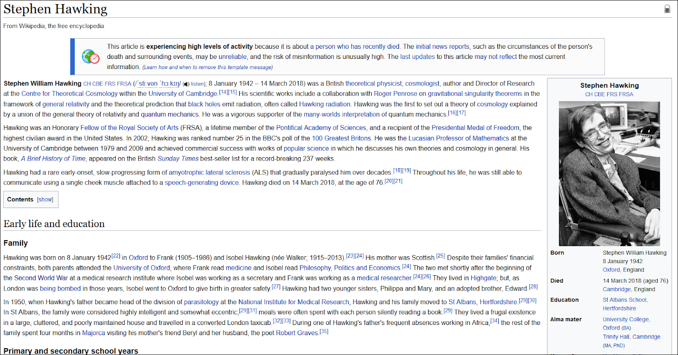The image size is (678, 355).
Task: Select the 'Family' subsection heading
Action: click(x=16, y=243)
